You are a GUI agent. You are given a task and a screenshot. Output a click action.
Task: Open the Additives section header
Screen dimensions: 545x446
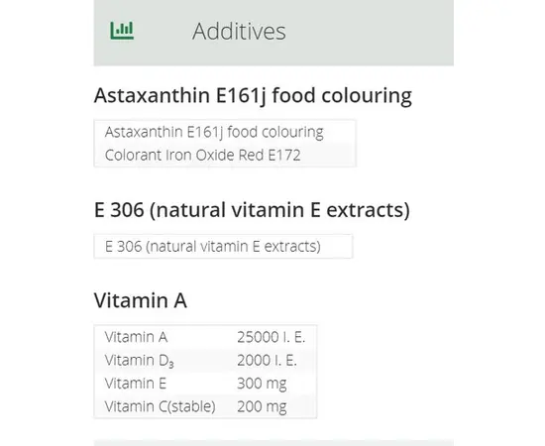pos(273,33)
